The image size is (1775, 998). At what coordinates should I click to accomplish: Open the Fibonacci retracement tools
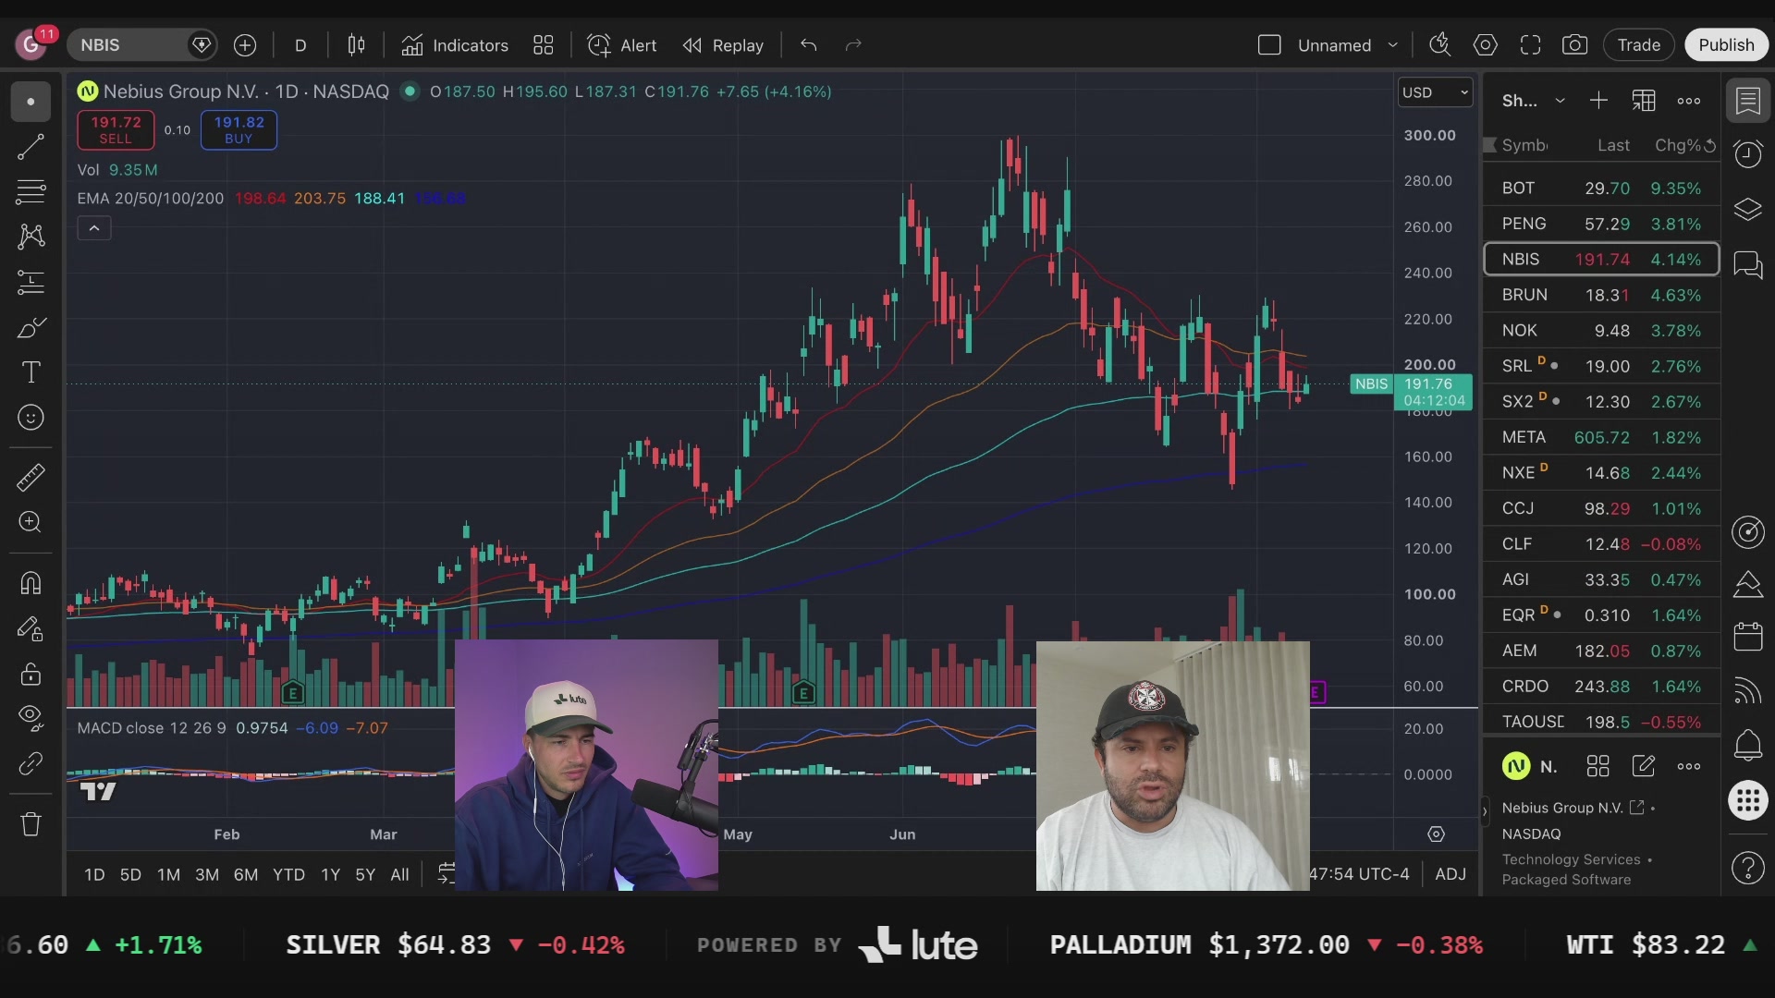coord(31,192)
